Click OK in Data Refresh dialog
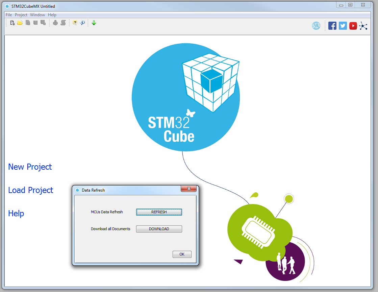The width and height of the screenshot is (378, 292). coord(182,254)
